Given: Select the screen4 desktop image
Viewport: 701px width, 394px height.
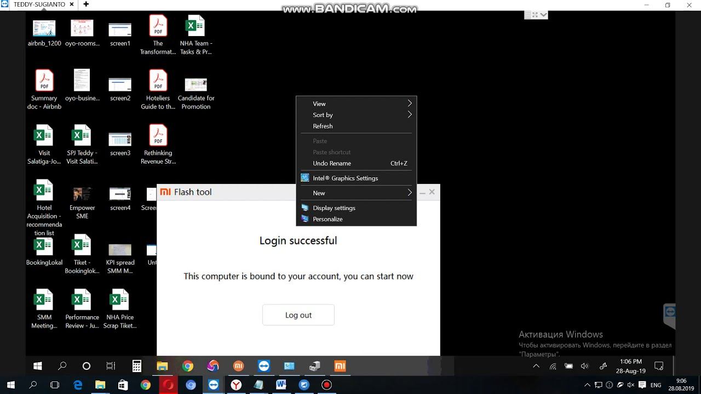Looking at the screenshot, I should point(120,199).
